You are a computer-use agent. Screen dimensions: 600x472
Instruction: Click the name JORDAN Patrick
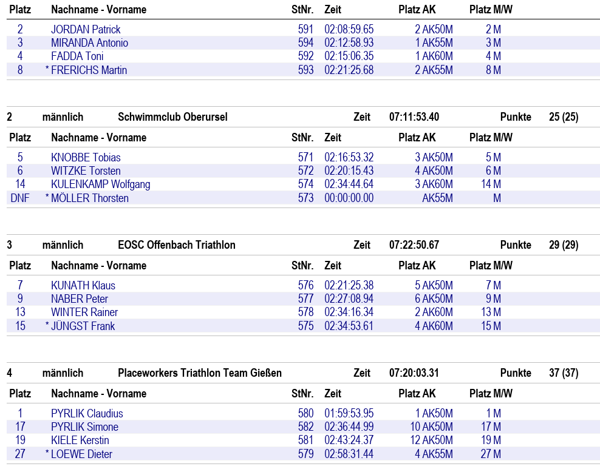click(86, 30)
